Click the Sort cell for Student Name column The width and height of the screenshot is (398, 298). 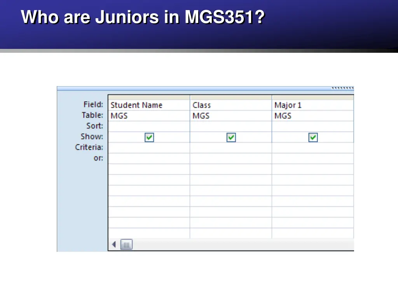pos(149,126)
